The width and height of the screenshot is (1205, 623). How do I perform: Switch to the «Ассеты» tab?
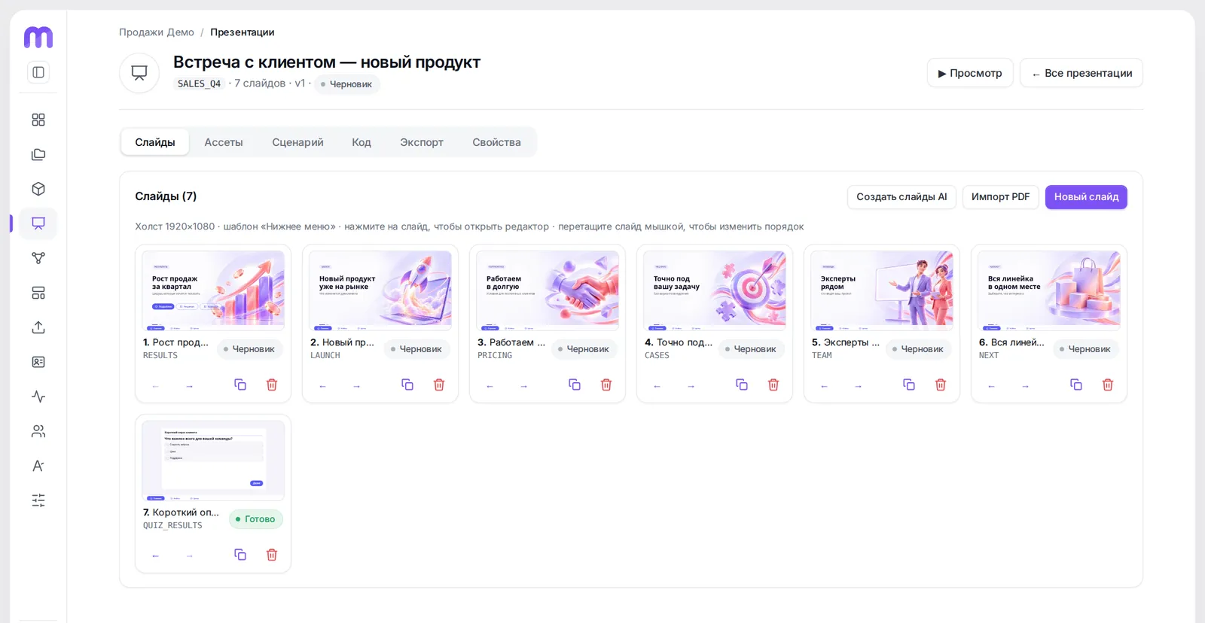[224, 142]
